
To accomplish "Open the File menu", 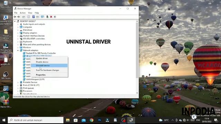I will 16,13.
